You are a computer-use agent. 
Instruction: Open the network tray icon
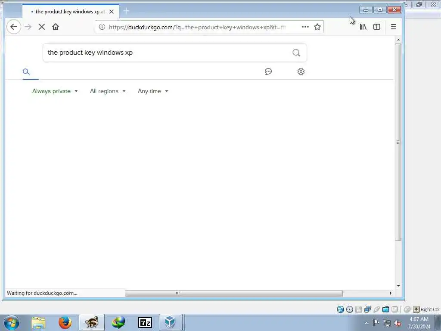[x=387, y=323]
